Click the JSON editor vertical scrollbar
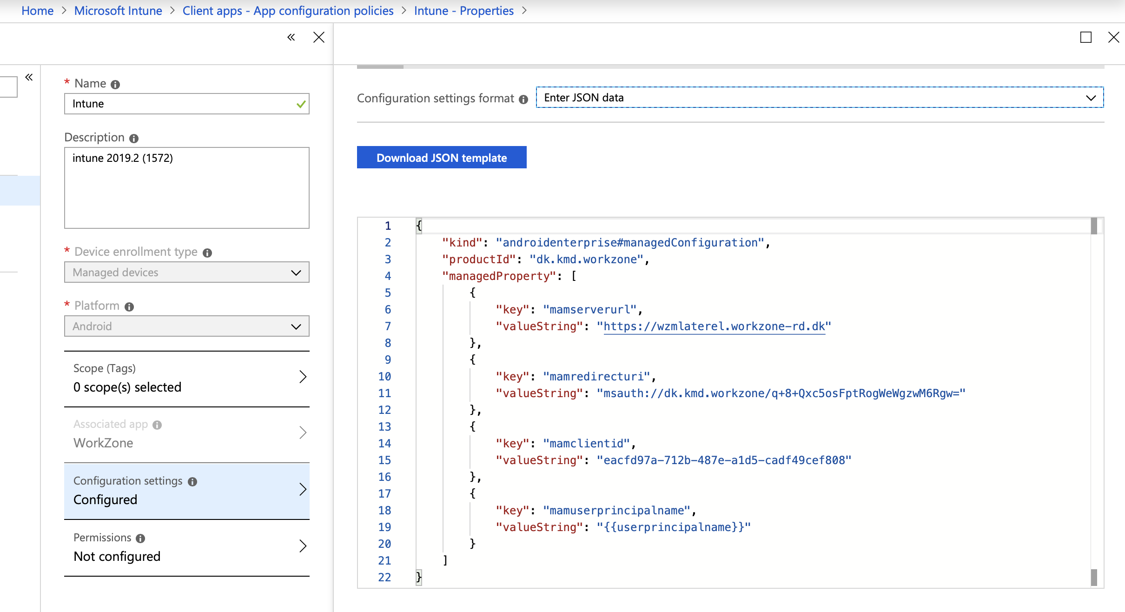The width and height of the screenshot is (1125, 612). click(x=1094, y=402)
